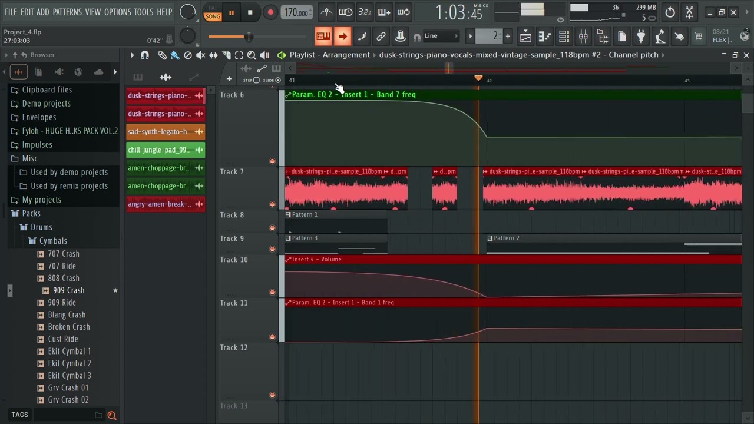Mute Track 10 using its dot

[272, 292]
